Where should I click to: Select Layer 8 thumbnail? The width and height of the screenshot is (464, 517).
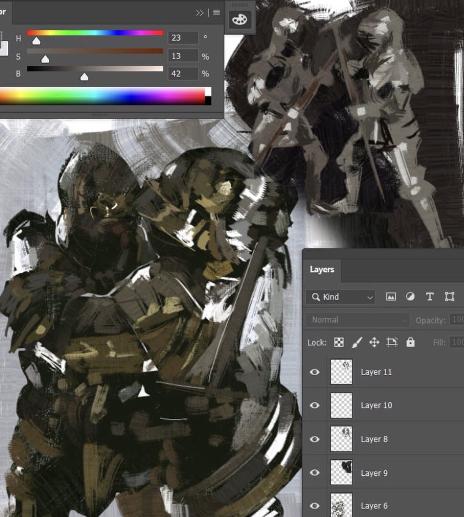341,439
